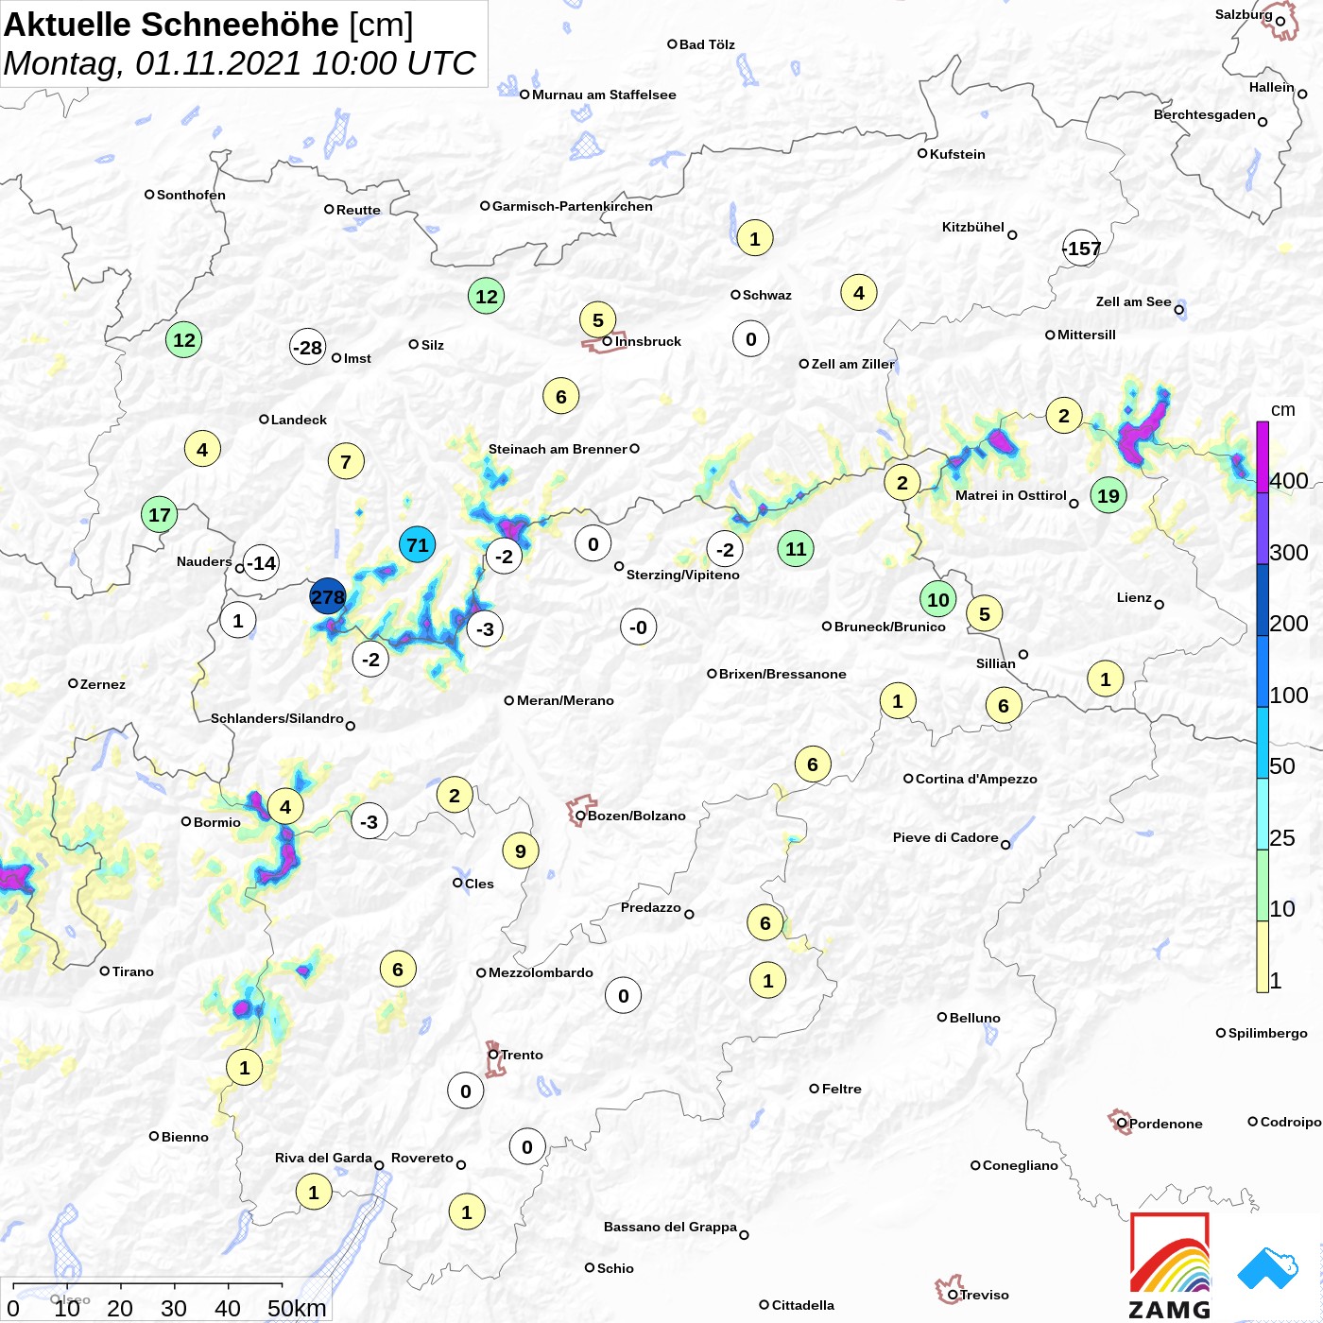Select the 278 cm snow station marker

click(328, 596)
